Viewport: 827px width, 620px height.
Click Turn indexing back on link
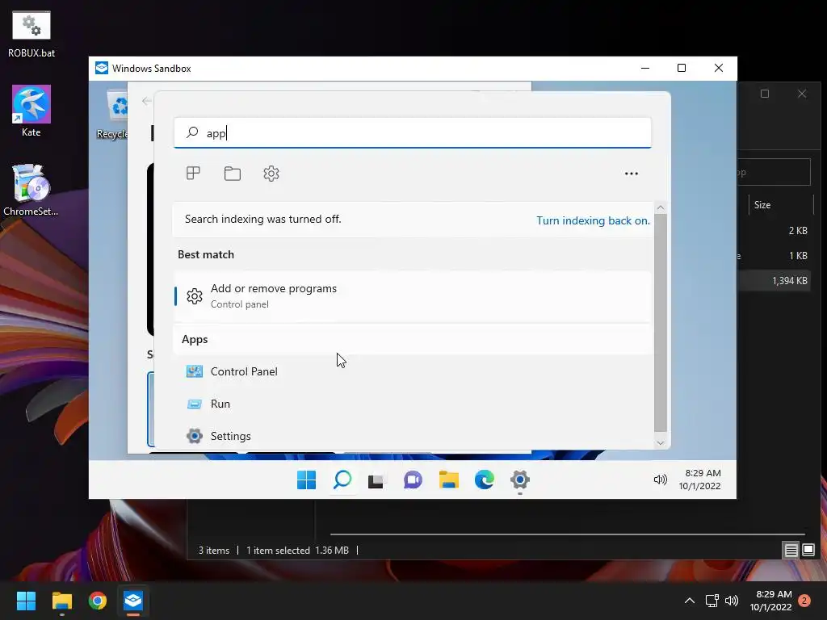[593, 220]
